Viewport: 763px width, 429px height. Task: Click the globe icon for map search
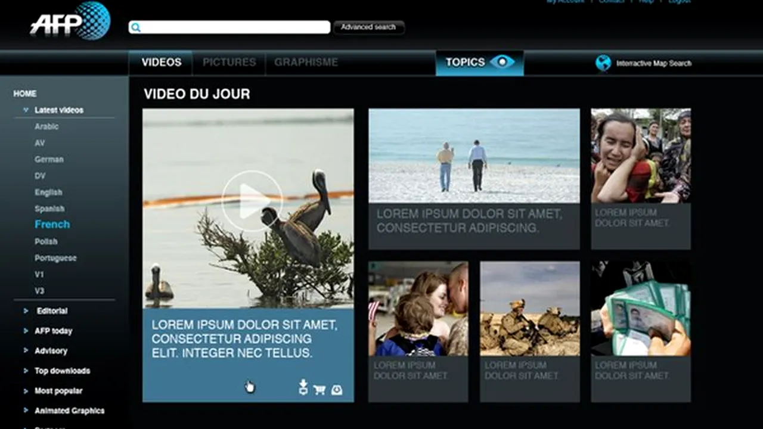point(603,63)
